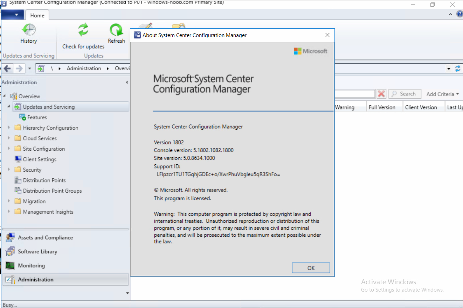
Task: Collapse the ribbon with the up caret
Action: [451, 15]
